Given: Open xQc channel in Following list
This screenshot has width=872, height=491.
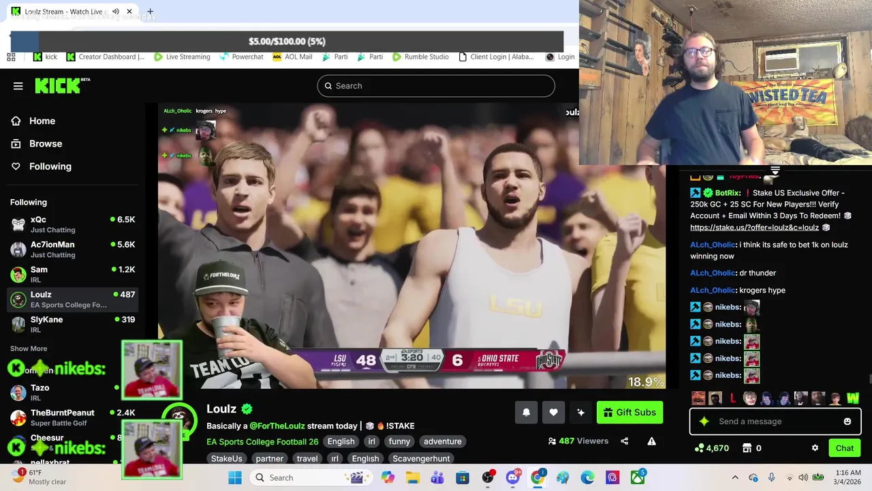Looking at the screenshot, I should pos(72,224).
